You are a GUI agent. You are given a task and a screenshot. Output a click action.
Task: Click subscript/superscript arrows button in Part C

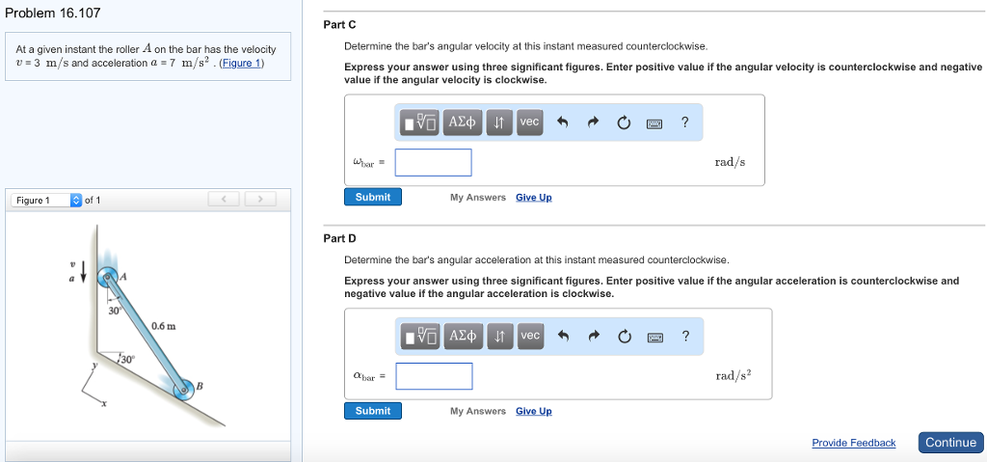pos(498,122)
